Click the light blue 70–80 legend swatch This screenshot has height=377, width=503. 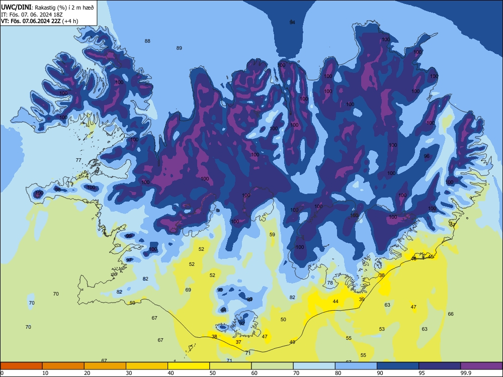(314, 366)
